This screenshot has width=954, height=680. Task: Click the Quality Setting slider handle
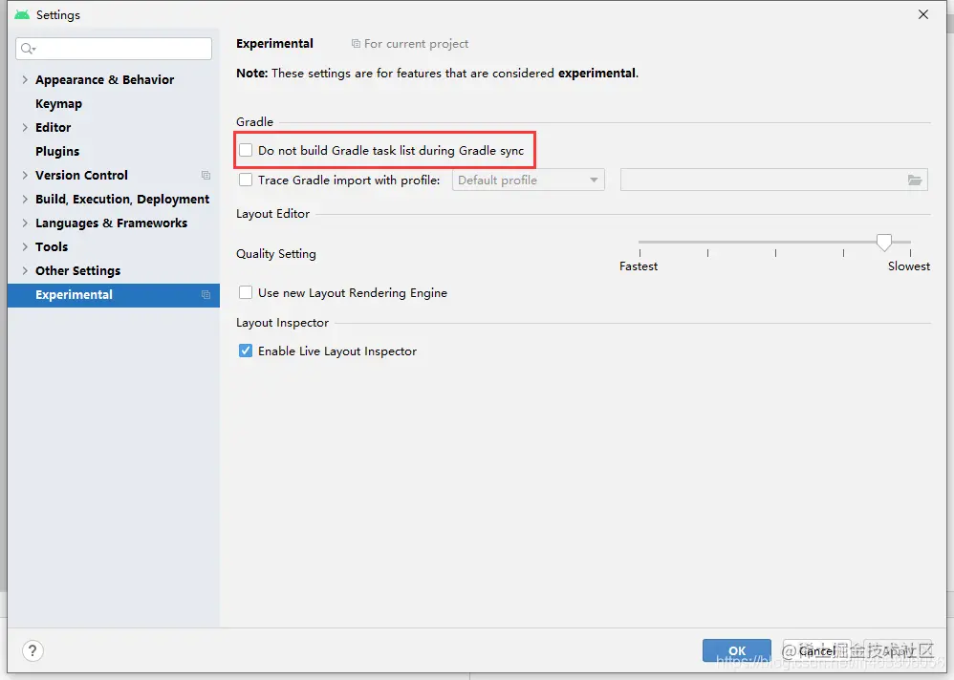click(x=884, y=243)
